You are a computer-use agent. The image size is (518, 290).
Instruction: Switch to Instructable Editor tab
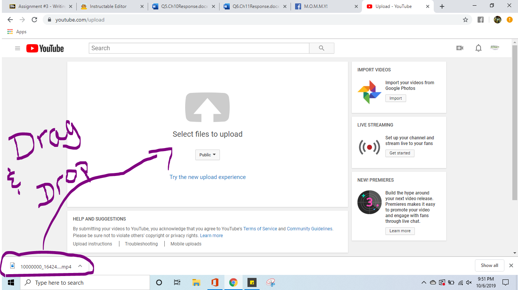(112, 6)
